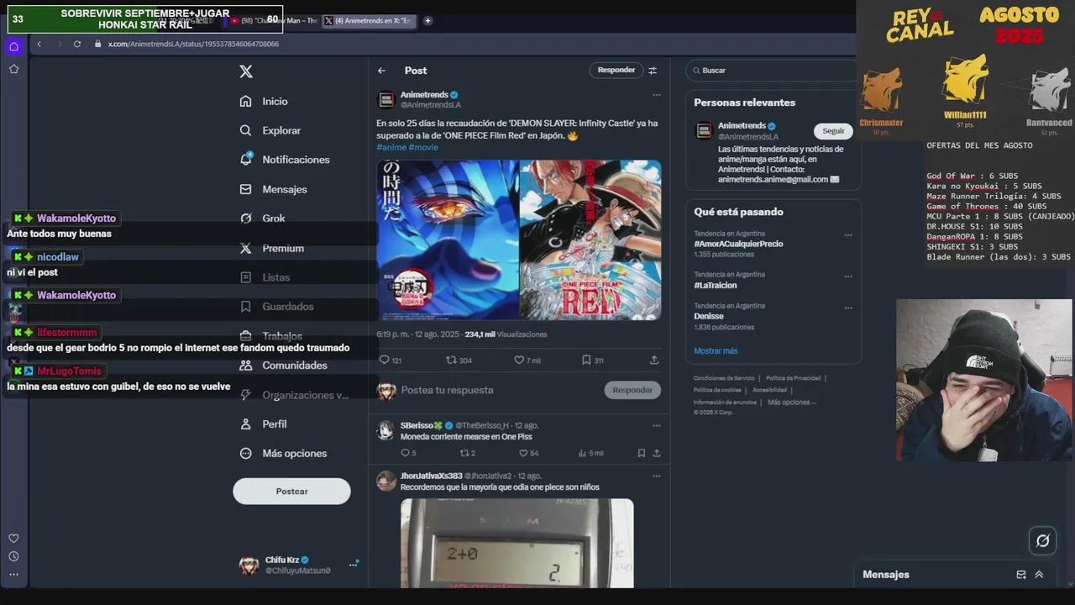Click Condiciones de Servicio footer link
The width and height of the screenshot is (1075, 605).
tap(724, 379)
